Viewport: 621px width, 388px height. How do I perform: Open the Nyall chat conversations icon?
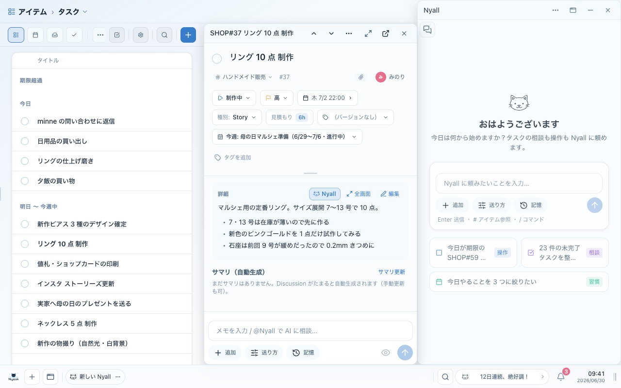click(x=427, y=30)
